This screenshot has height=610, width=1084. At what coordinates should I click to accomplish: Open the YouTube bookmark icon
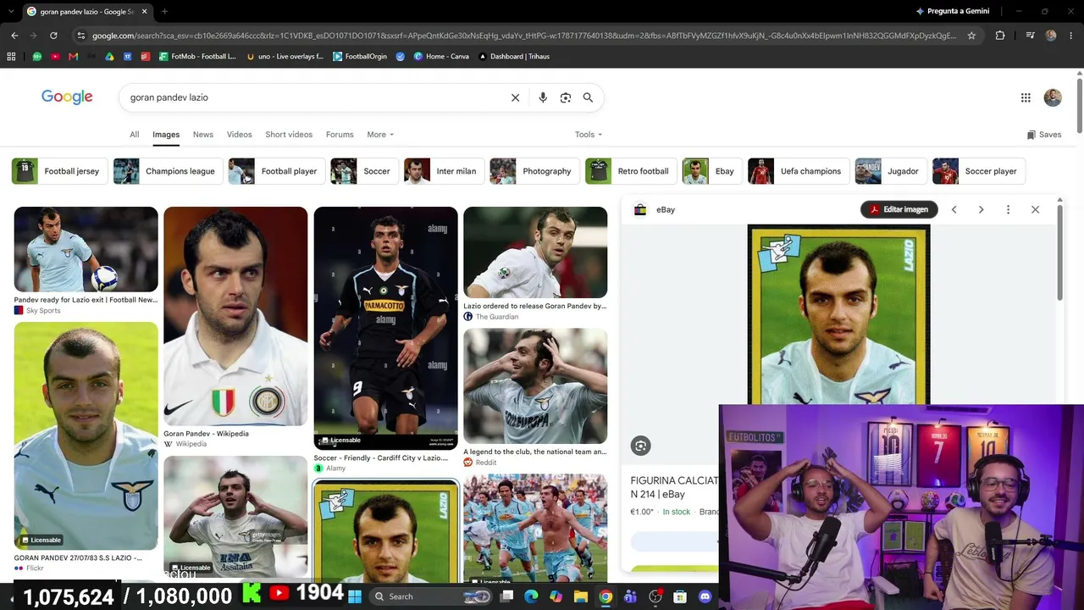click(55, 57)
